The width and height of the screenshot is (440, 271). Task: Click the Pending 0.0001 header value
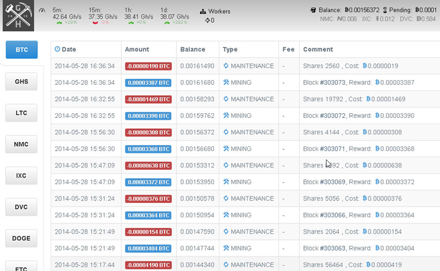click(x=426, y=10)
